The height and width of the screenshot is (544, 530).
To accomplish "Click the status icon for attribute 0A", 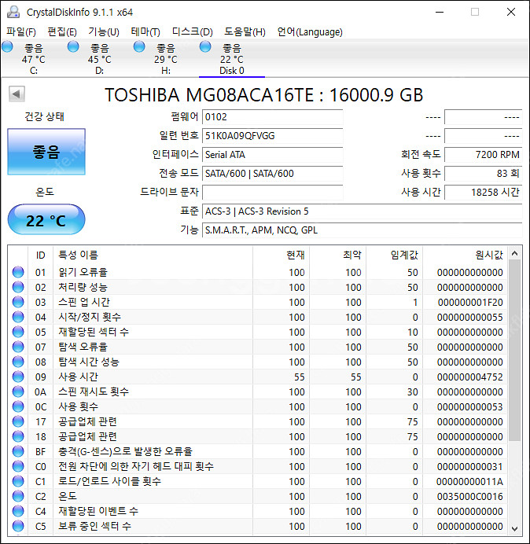I will 18,391.
